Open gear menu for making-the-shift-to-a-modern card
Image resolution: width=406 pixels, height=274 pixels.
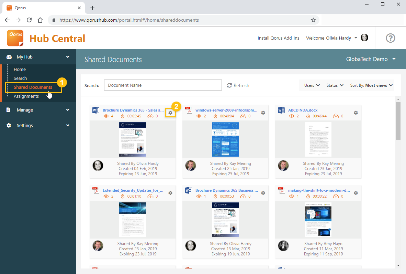coord(356,193)
